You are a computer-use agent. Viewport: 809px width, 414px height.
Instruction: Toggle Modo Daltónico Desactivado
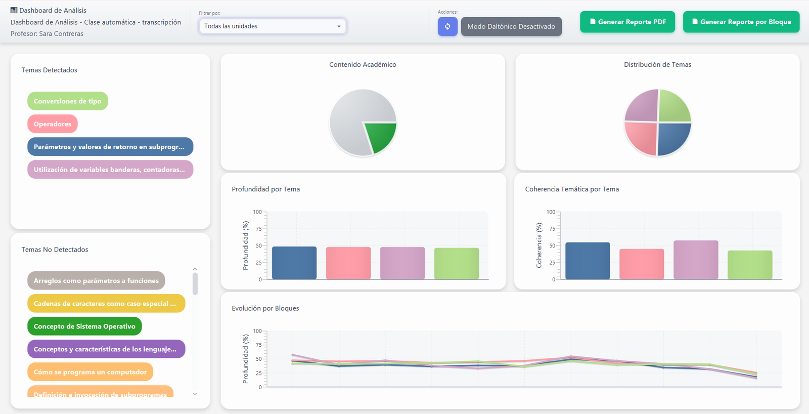(x=511, y=26)
